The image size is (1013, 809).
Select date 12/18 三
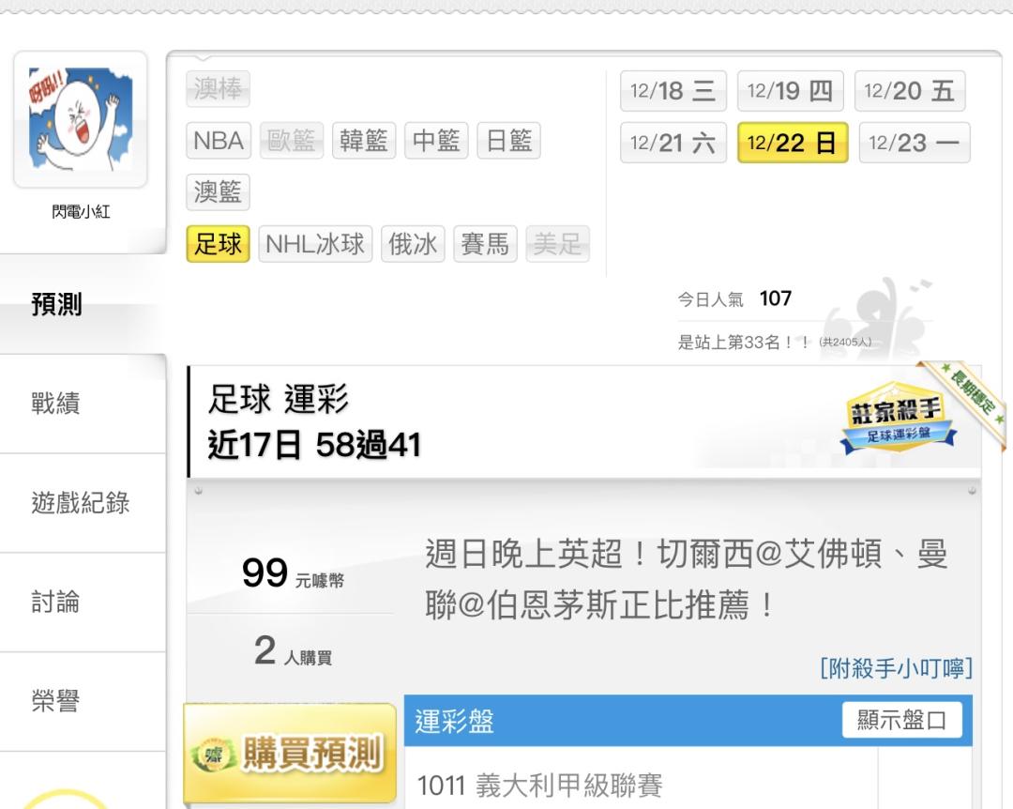673,91
